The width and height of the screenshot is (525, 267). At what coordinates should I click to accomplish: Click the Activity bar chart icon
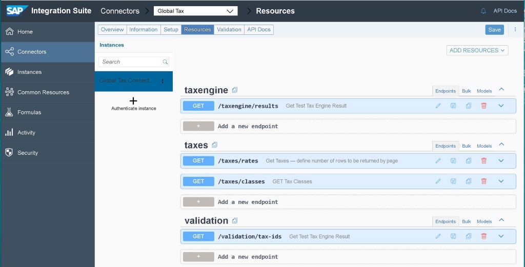coord(9,133)
